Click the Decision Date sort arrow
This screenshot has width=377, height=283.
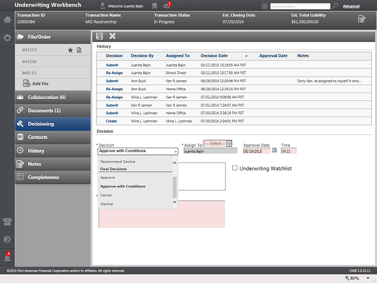(246, 56)
